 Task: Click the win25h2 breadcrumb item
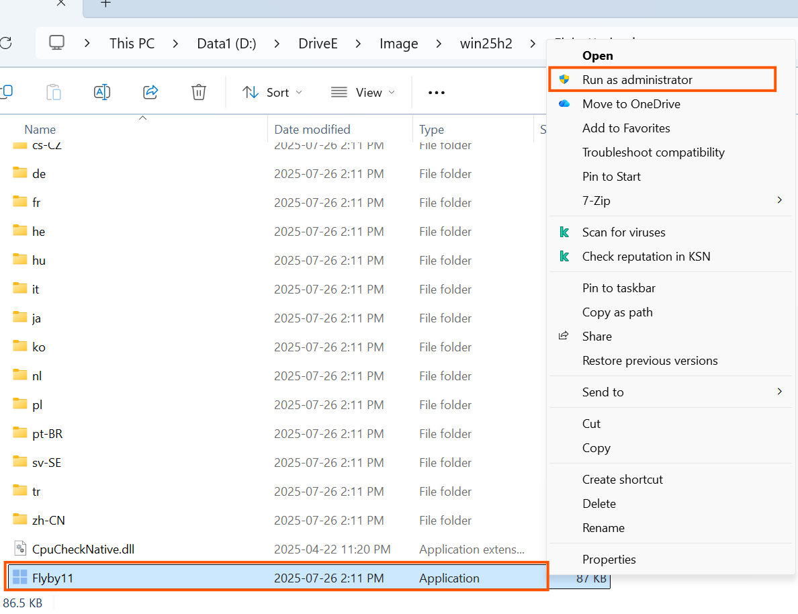(x=486, y=43)
